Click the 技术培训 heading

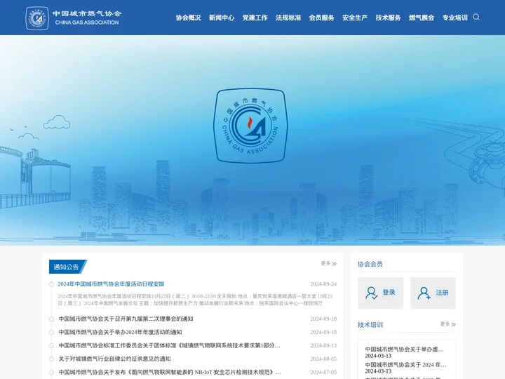(x=370, y=324)
